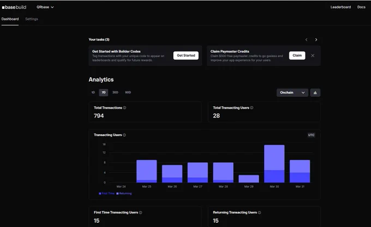Go to next task with right chevron
371x227 pixels.
coord(316,39)
